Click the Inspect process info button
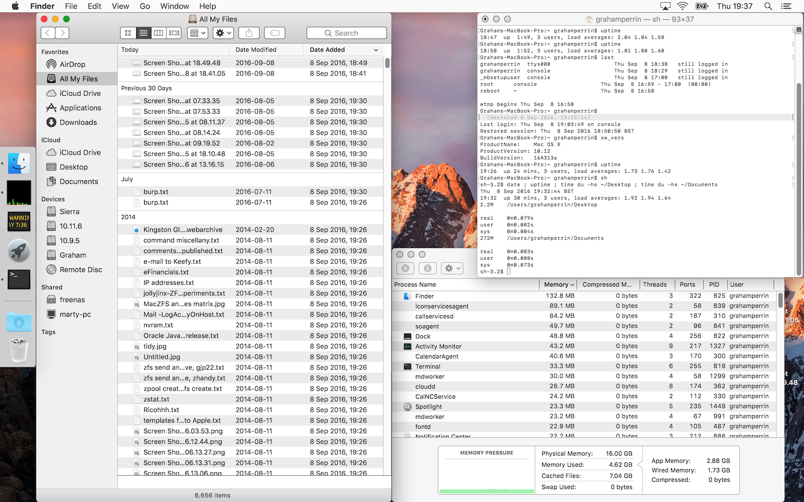Image resolution: width=804 pixels, height=502 pixels. [428, 268]
